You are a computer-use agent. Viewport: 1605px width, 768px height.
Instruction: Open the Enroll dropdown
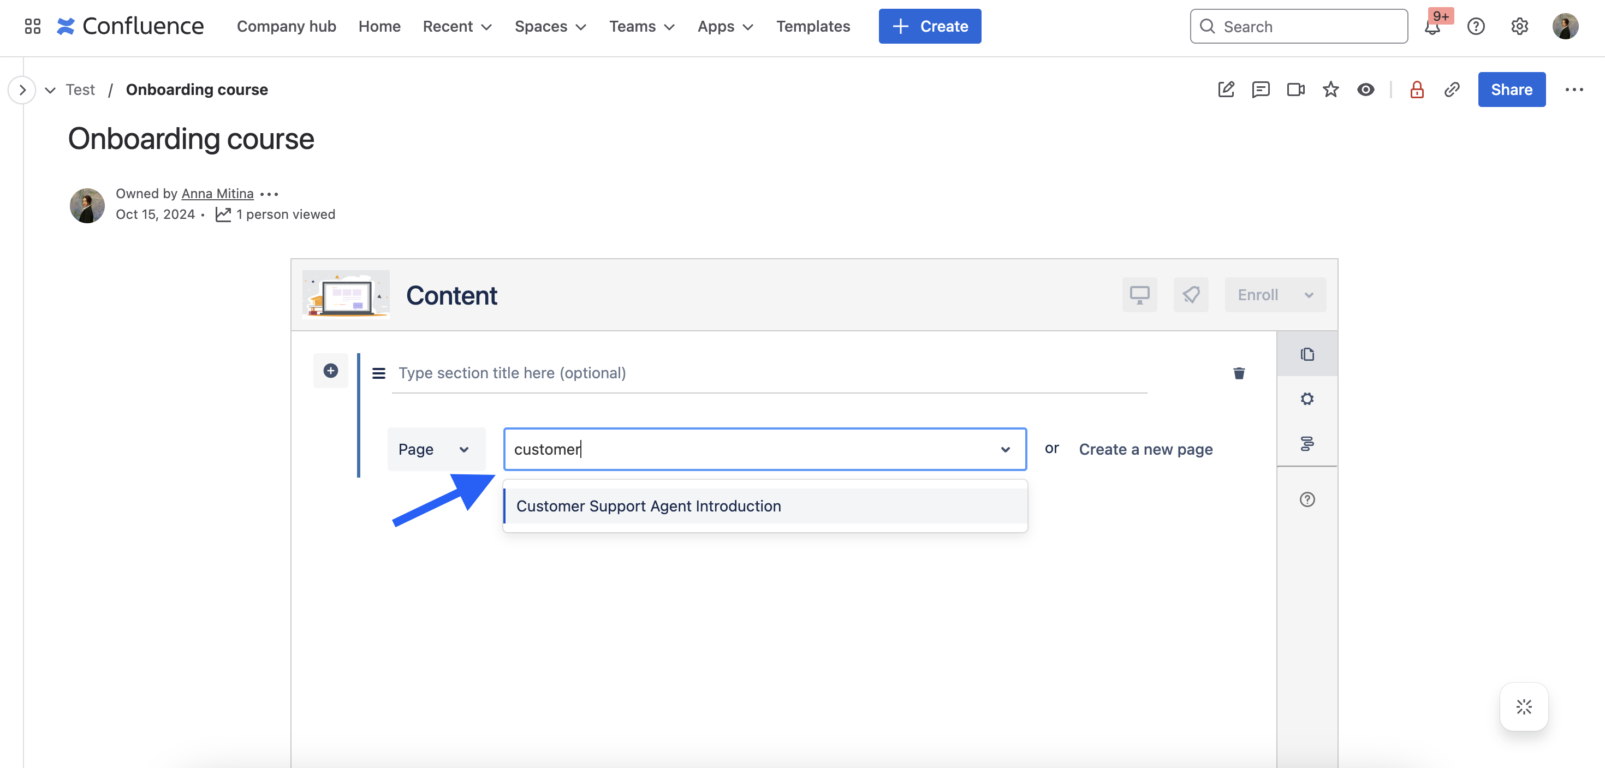pos(1275,295)
